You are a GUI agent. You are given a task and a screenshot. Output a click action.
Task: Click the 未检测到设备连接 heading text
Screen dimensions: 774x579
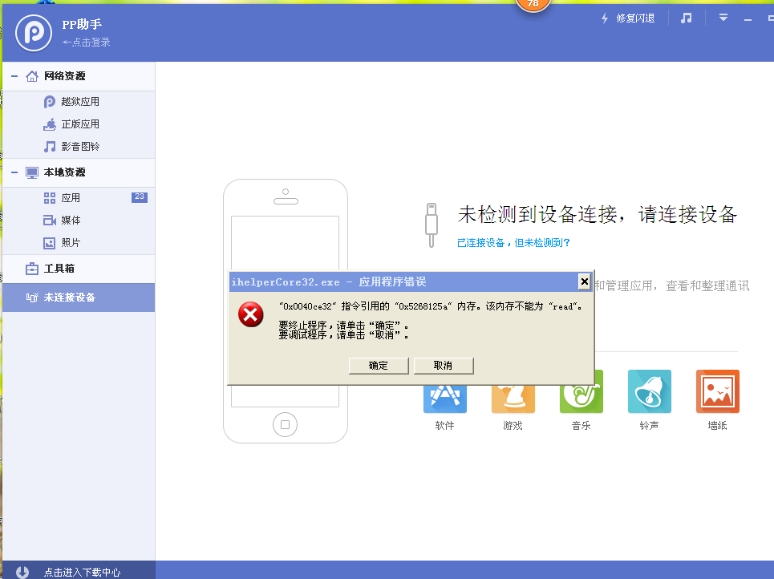(598, 214)
